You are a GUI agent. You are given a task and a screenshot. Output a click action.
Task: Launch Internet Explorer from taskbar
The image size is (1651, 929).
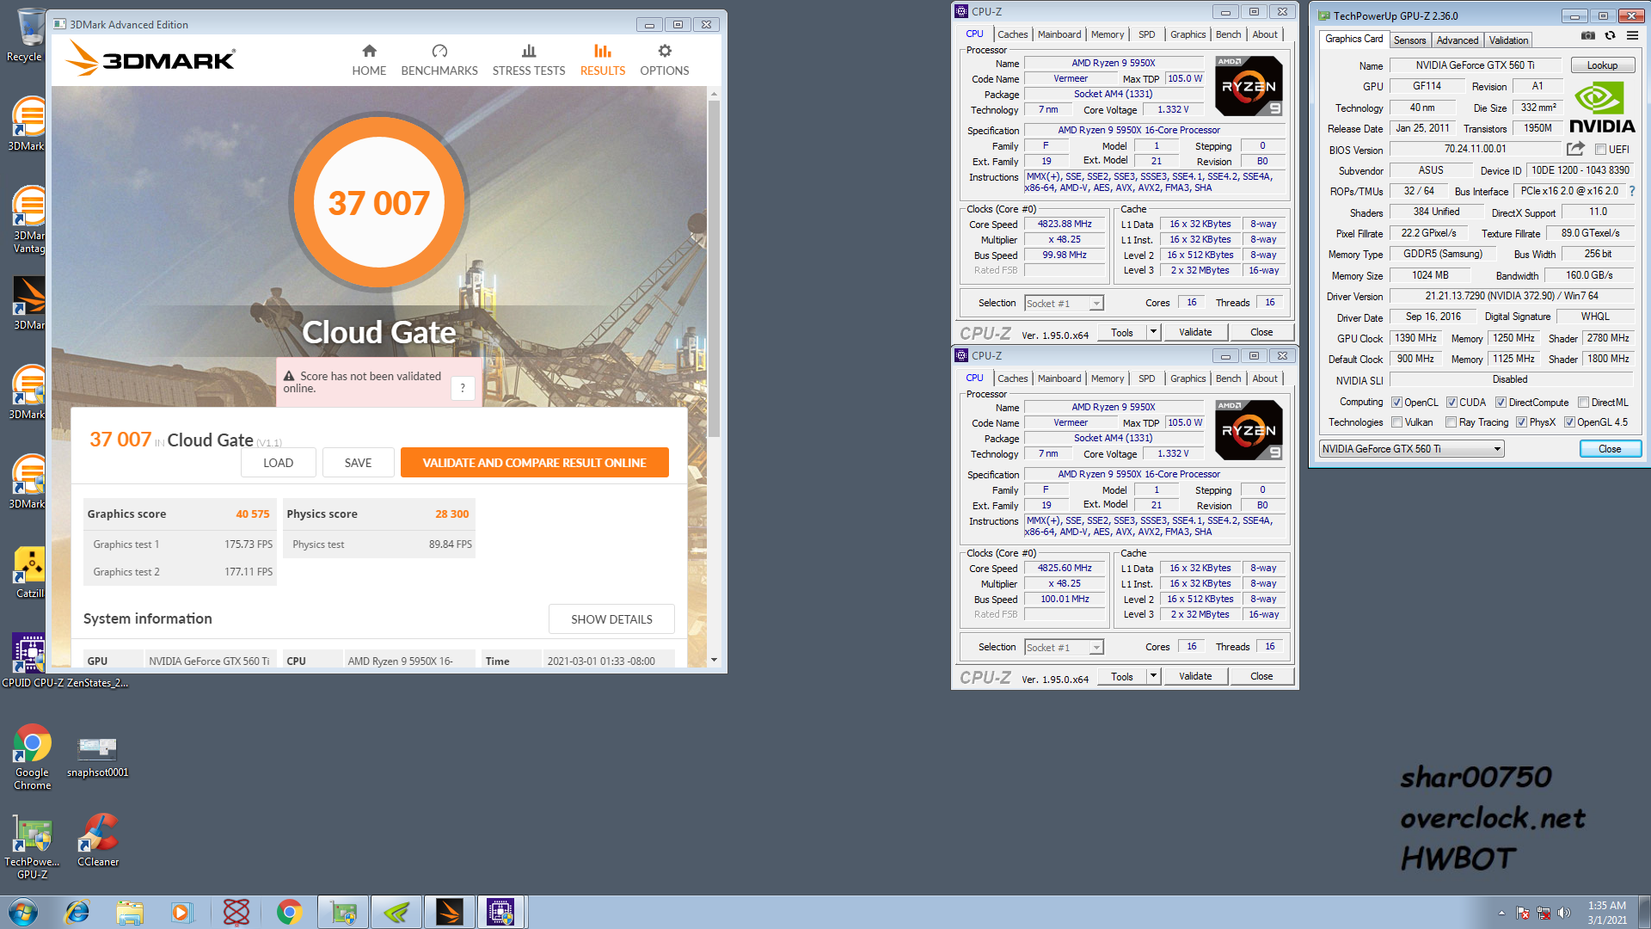[77, 912]
